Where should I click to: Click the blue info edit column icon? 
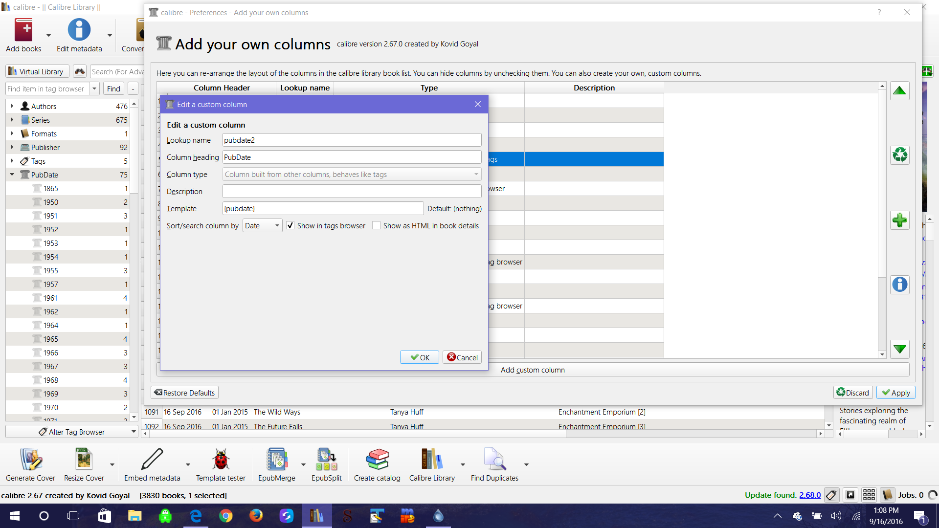(899, 285)
